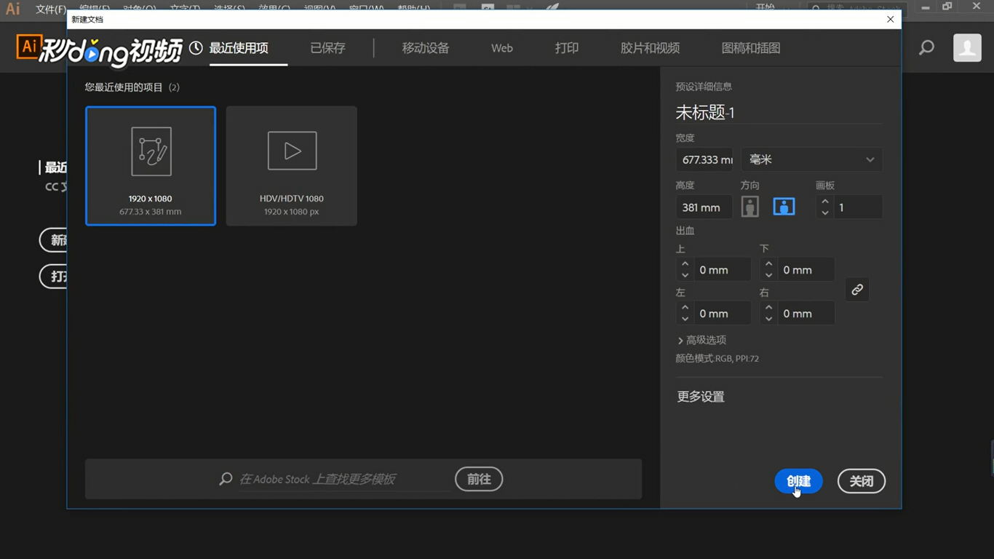Increase right bleed (右) value
This screenshot has width=994, height=559.
[768, 308]
